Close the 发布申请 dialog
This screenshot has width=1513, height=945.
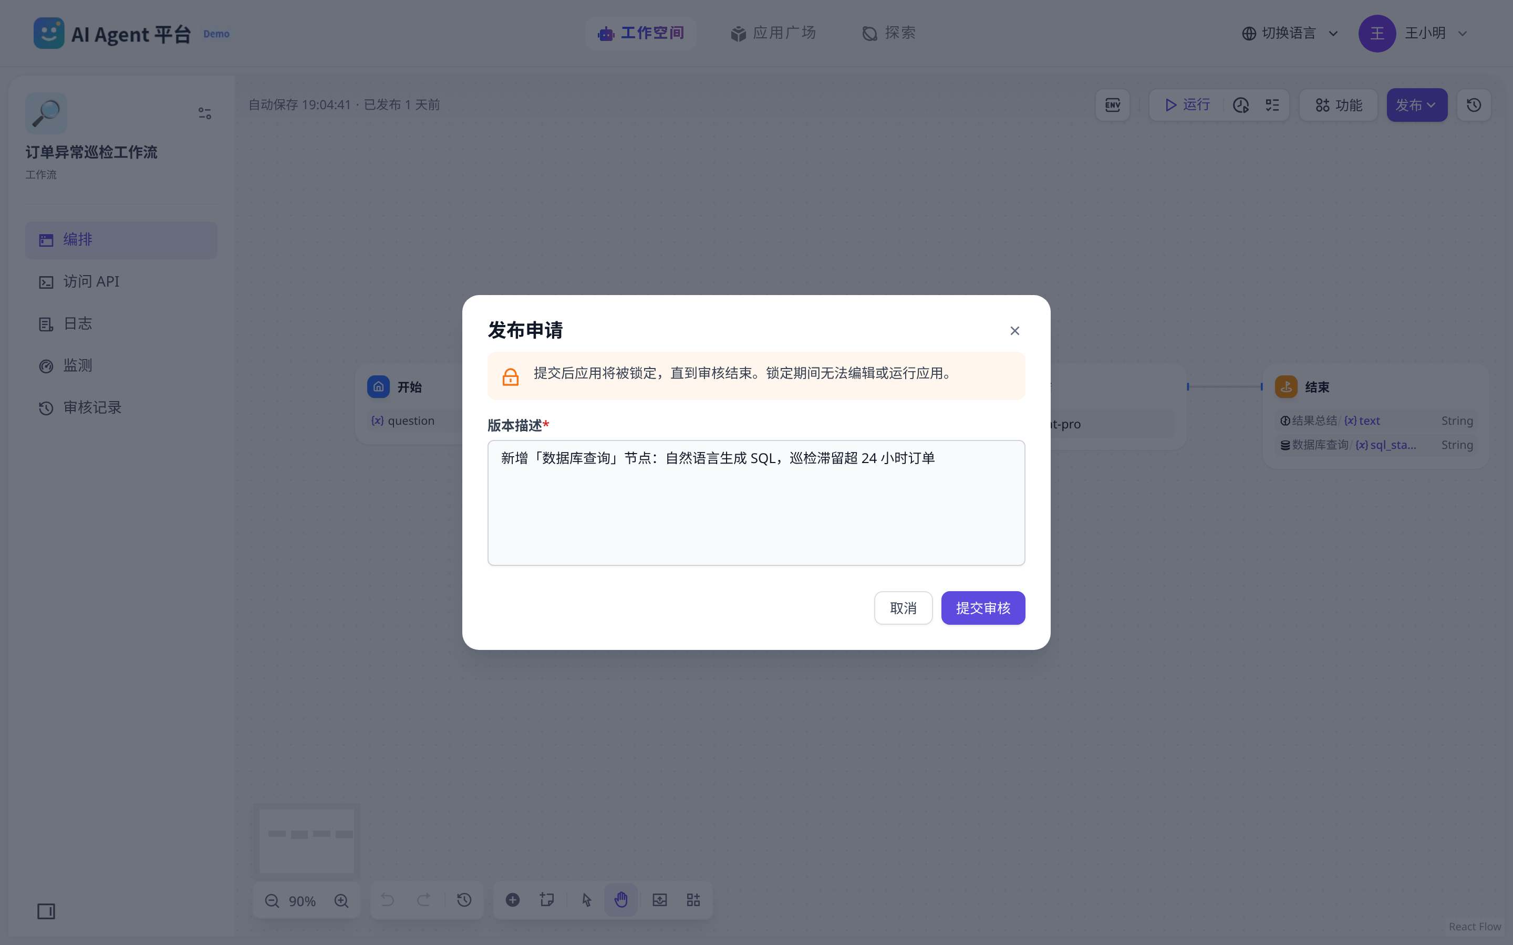coord(1014,331)
